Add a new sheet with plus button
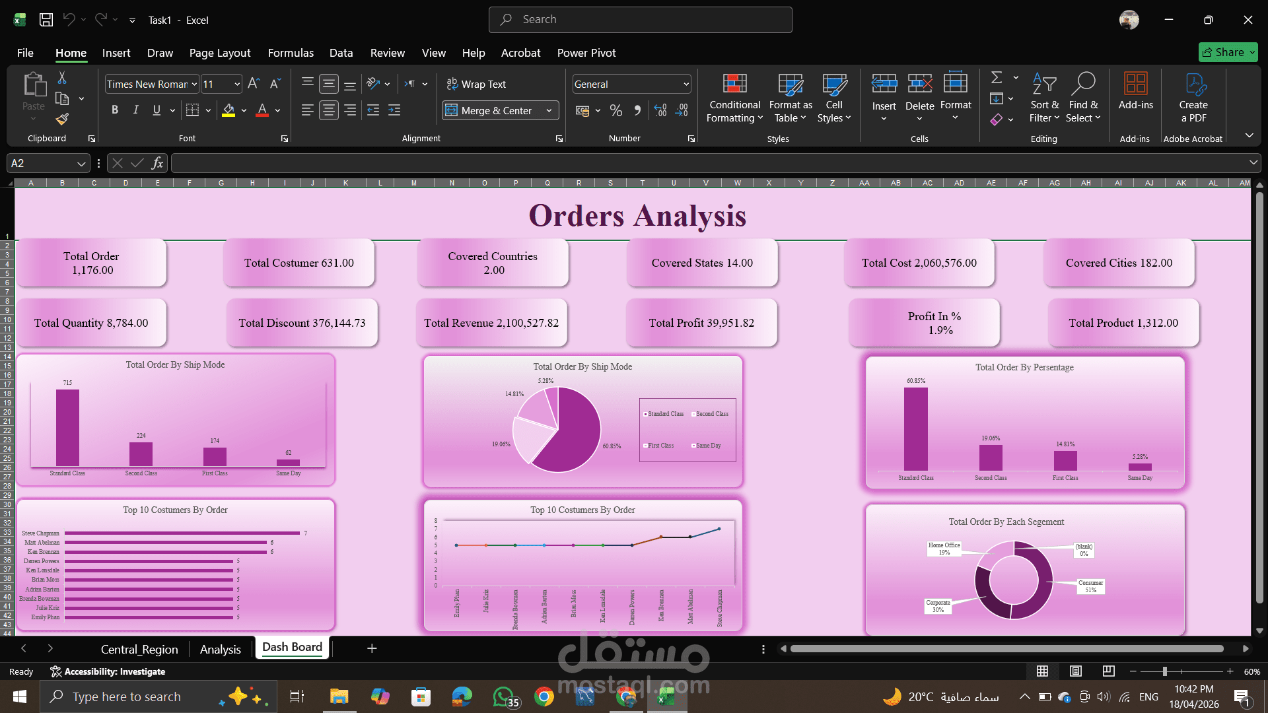Viewport: 1268px width, 713px height. (372, 648)
